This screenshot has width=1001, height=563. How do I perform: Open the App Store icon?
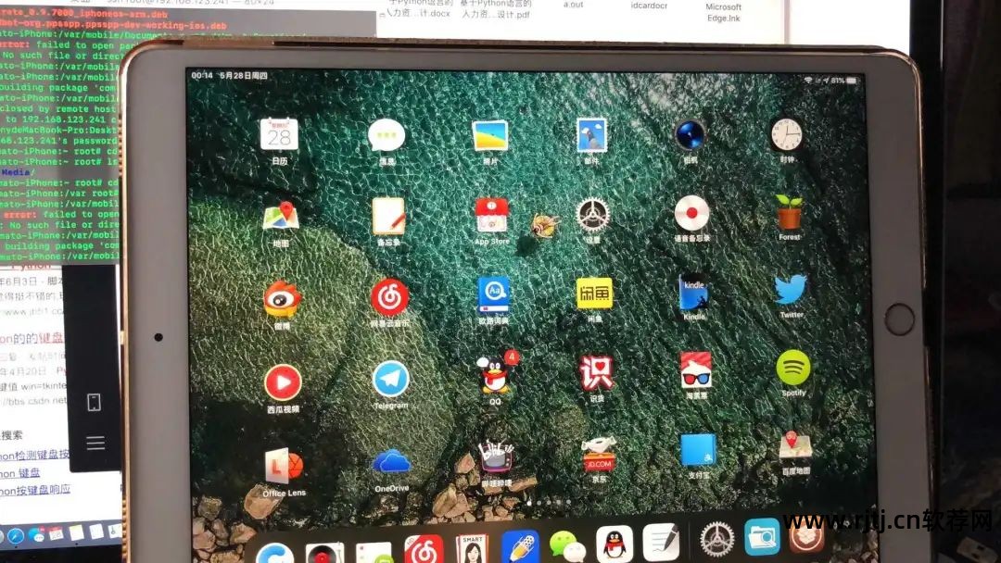pos(491,215)
